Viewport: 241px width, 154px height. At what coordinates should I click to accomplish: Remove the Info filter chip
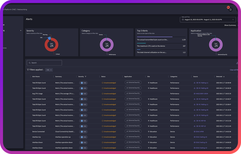tap(51, 70)
